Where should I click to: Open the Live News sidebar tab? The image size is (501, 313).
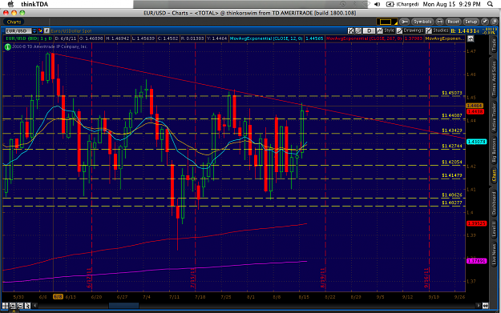click(x=495, y=255)
